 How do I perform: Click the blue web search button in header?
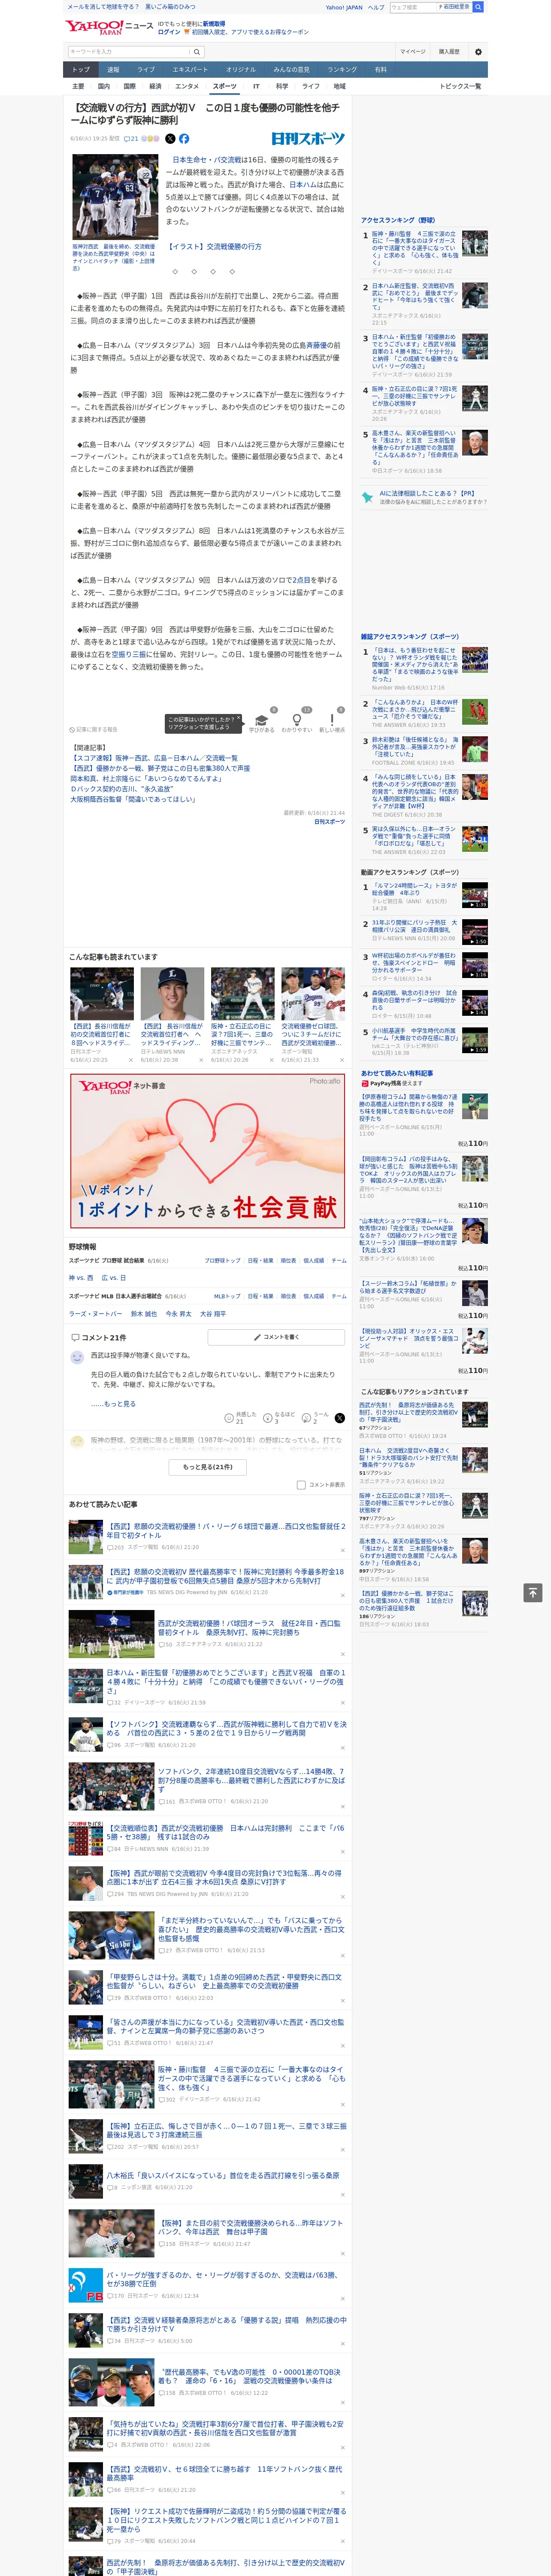pyautogui.click(x=478, y=7)
